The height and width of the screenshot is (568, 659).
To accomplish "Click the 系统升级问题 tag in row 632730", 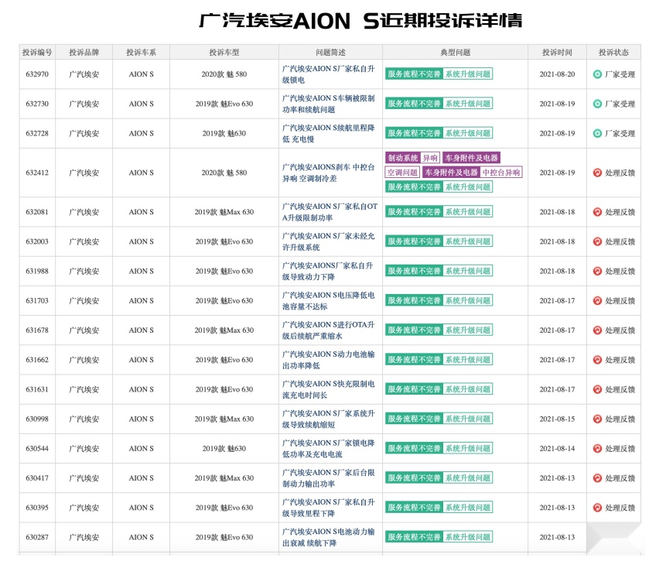I will point(468,104).
